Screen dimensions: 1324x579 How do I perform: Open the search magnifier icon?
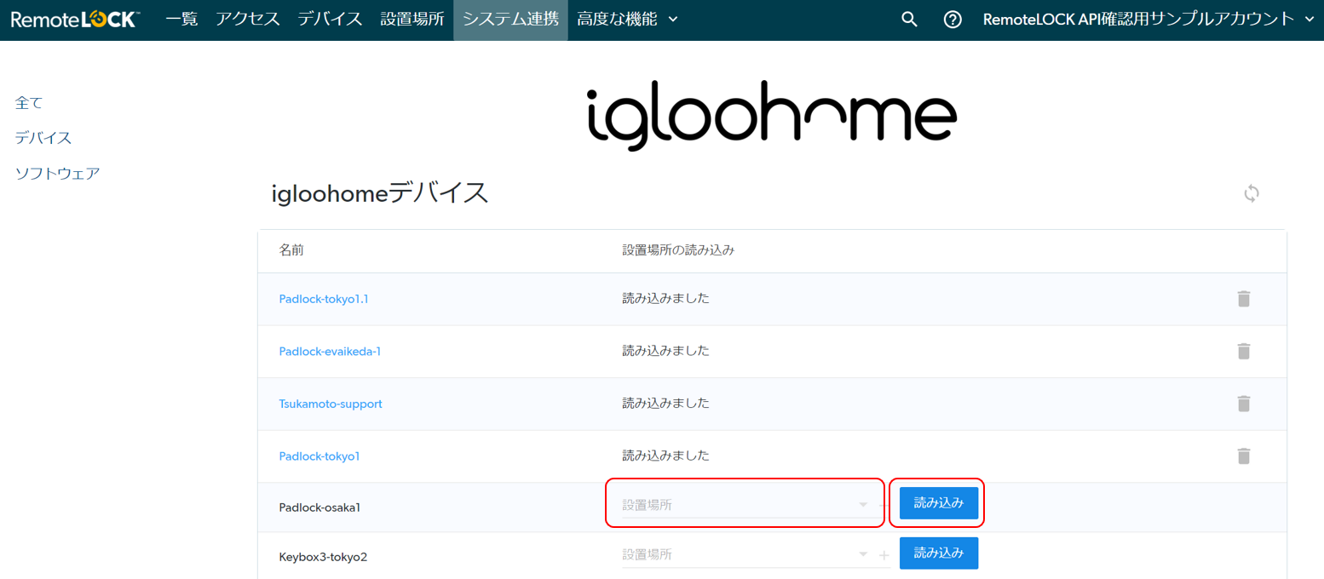909,20
